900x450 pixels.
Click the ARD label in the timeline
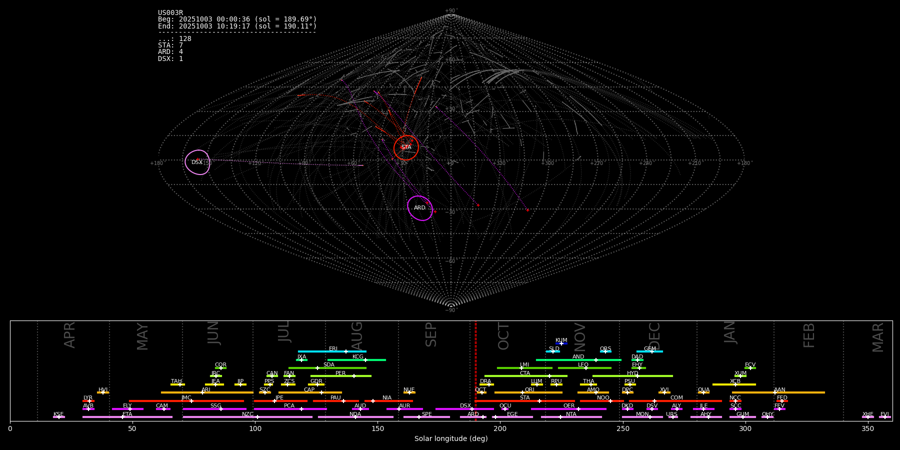pos(473,414)
